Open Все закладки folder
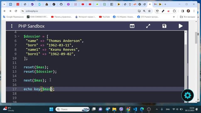The height and width of the screenshot is (113, 201). 187,17
